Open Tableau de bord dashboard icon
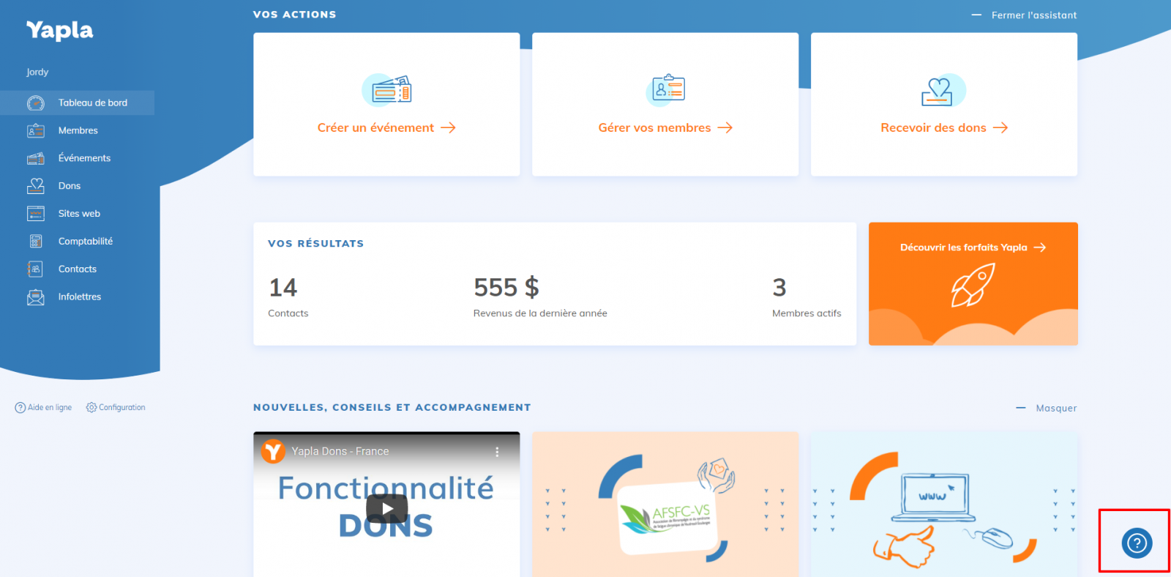Image resolution: width=1171 pixels, height=577 pixels. click(x=35, y=103)
